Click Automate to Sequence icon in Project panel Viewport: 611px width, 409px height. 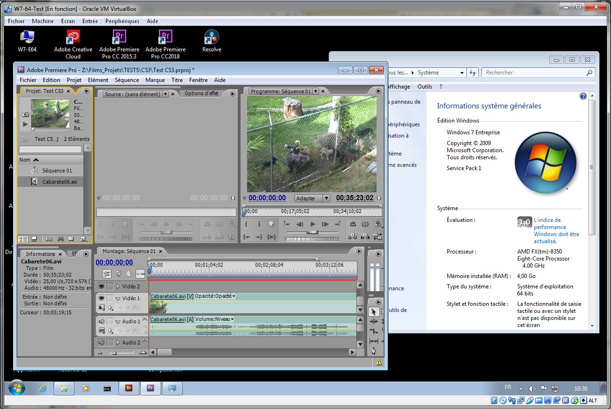49,239
